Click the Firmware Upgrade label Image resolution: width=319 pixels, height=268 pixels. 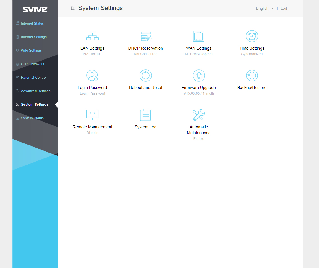[199, 88]
